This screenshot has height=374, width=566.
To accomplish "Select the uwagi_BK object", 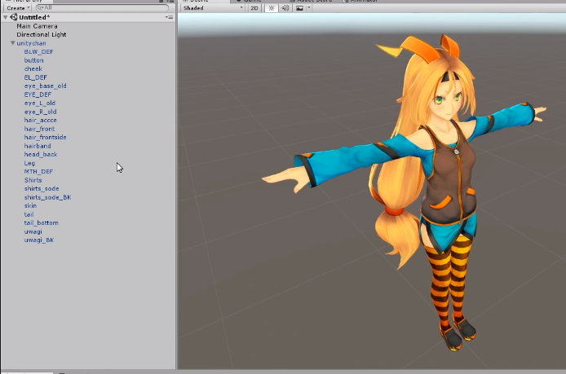I will pos(39,240).
